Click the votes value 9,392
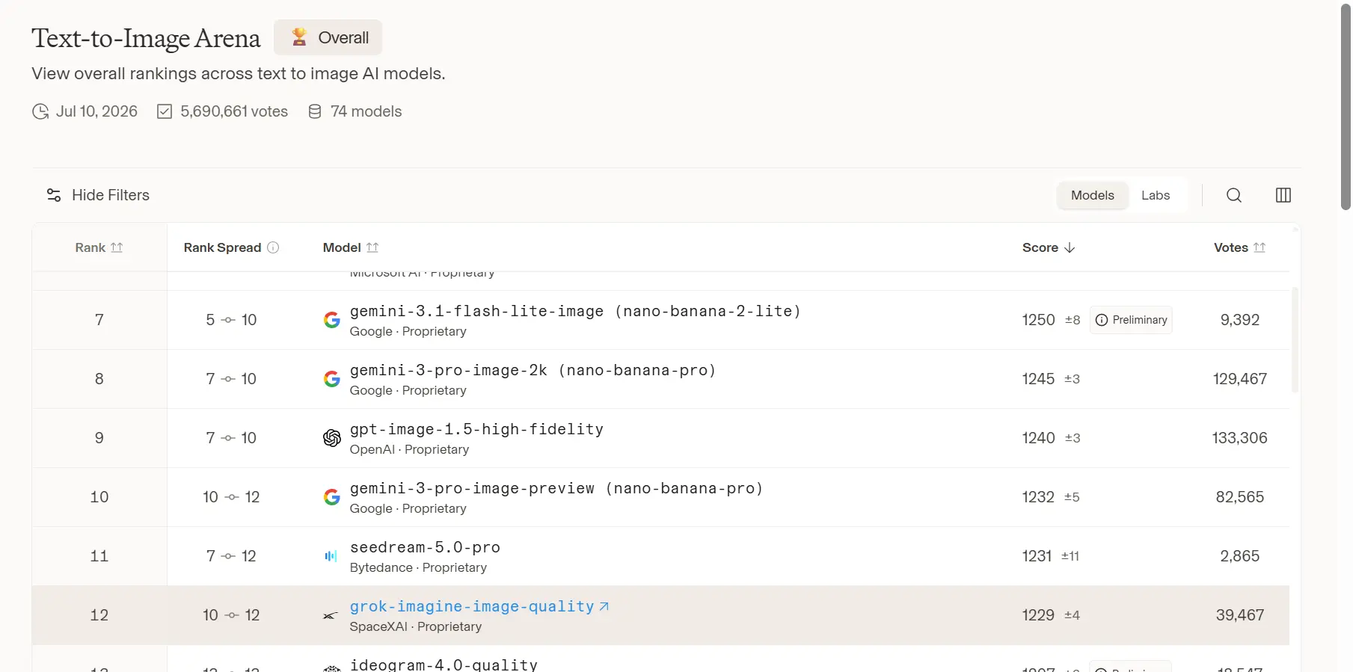The image size is (1353, 672). (x=1239, y=320)
